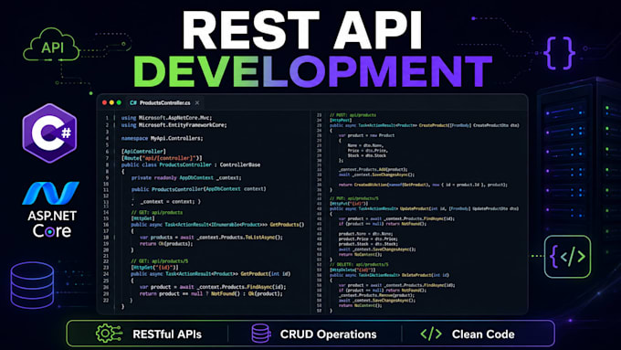This screenshot has width=621, height=350.
Task: Click line 'namespace MyApi.Controllers;'
Action: pos(162,138)
